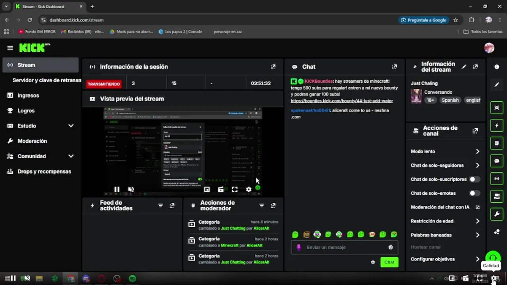Pause the stream preview playback
This screenshot has width=507, height=285.
click(x=117, y=190)
